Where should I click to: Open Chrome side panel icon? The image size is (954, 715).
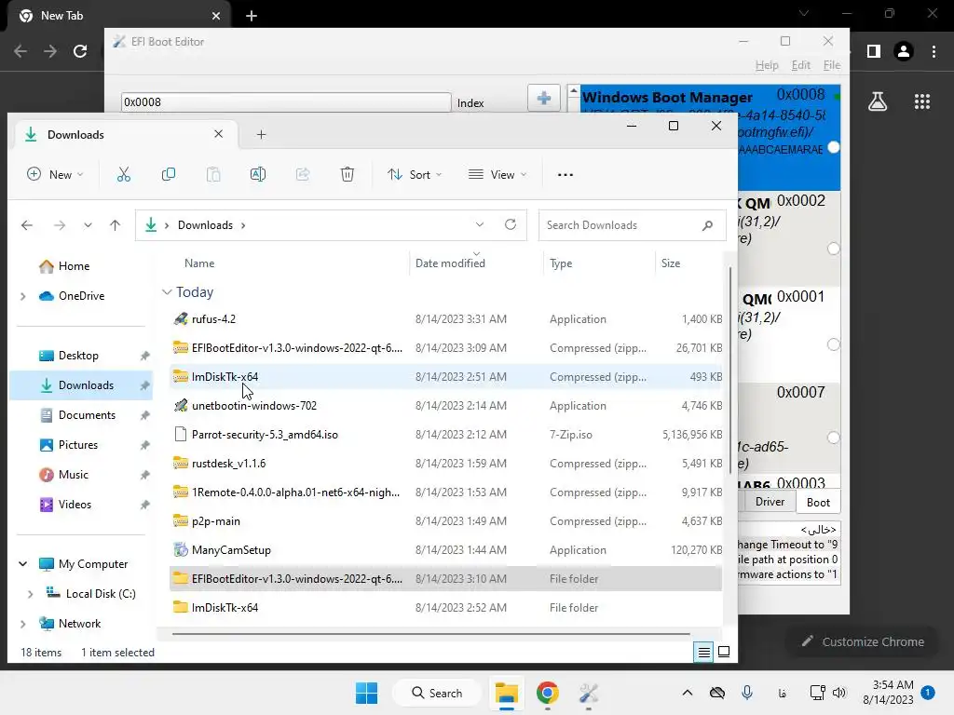coord(874,51)
